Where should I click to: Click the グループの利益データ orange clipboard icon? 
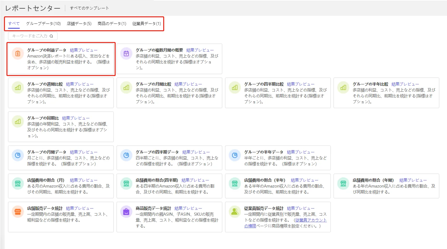[18, 53]
